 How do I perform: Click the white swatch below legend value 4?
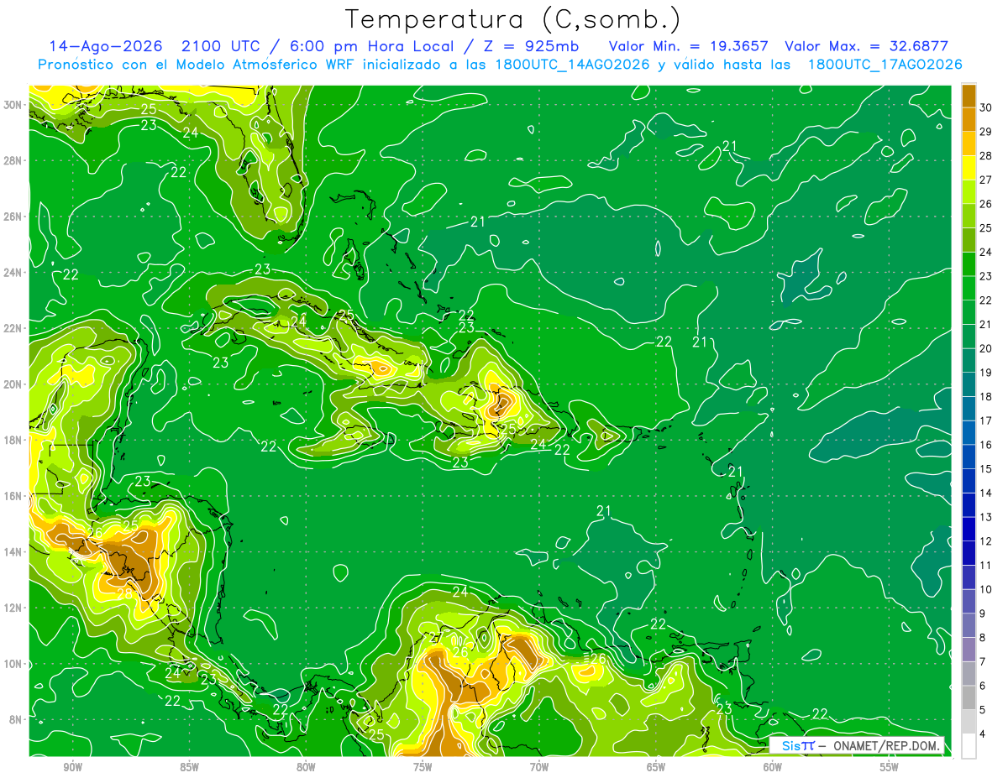[969, 746]
